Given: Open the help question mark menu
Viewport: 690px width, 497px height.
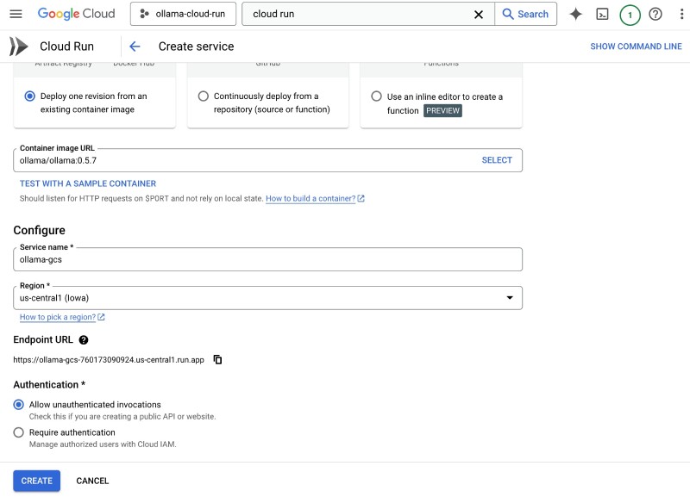Looking at the screenshot, I should tap(655, 14).
